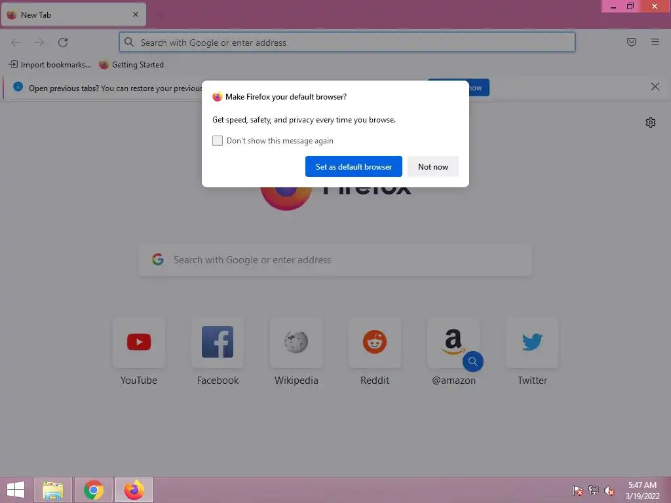671x503 pixels.
Task: Click the info icon in notification bar
Action: click(18, 87)
